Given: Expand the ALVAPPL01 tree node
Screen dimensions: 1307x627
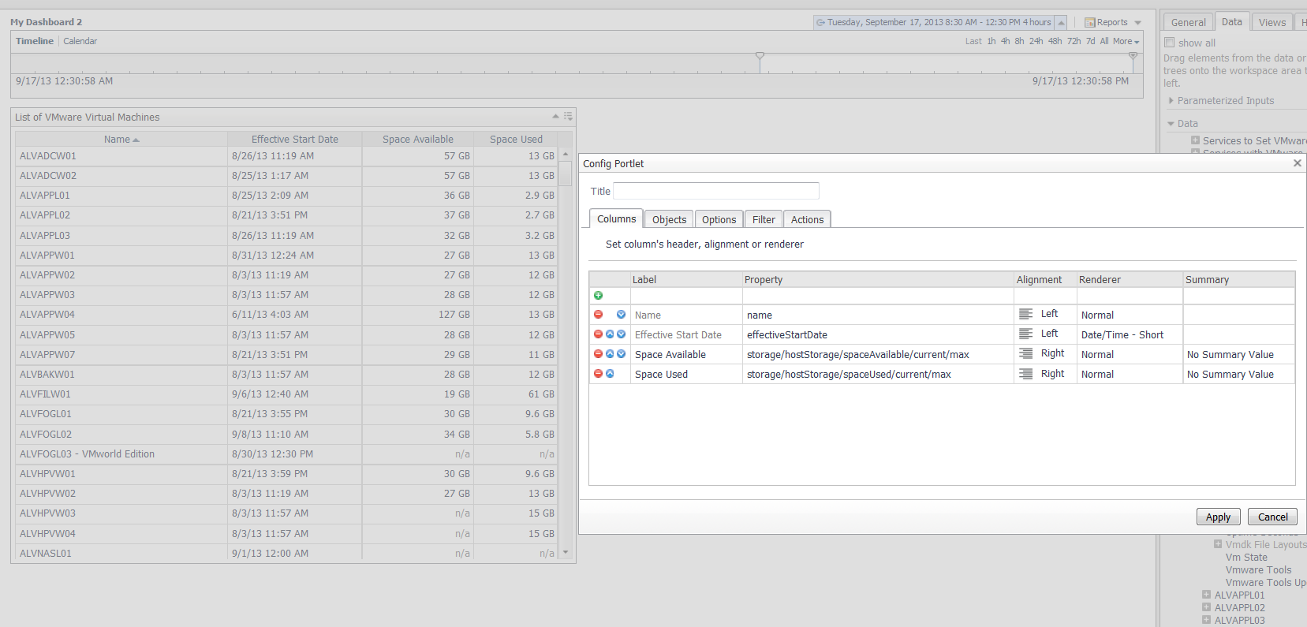Looking at the screenshot, I should pyautogui.click(x=1206, y=595).
